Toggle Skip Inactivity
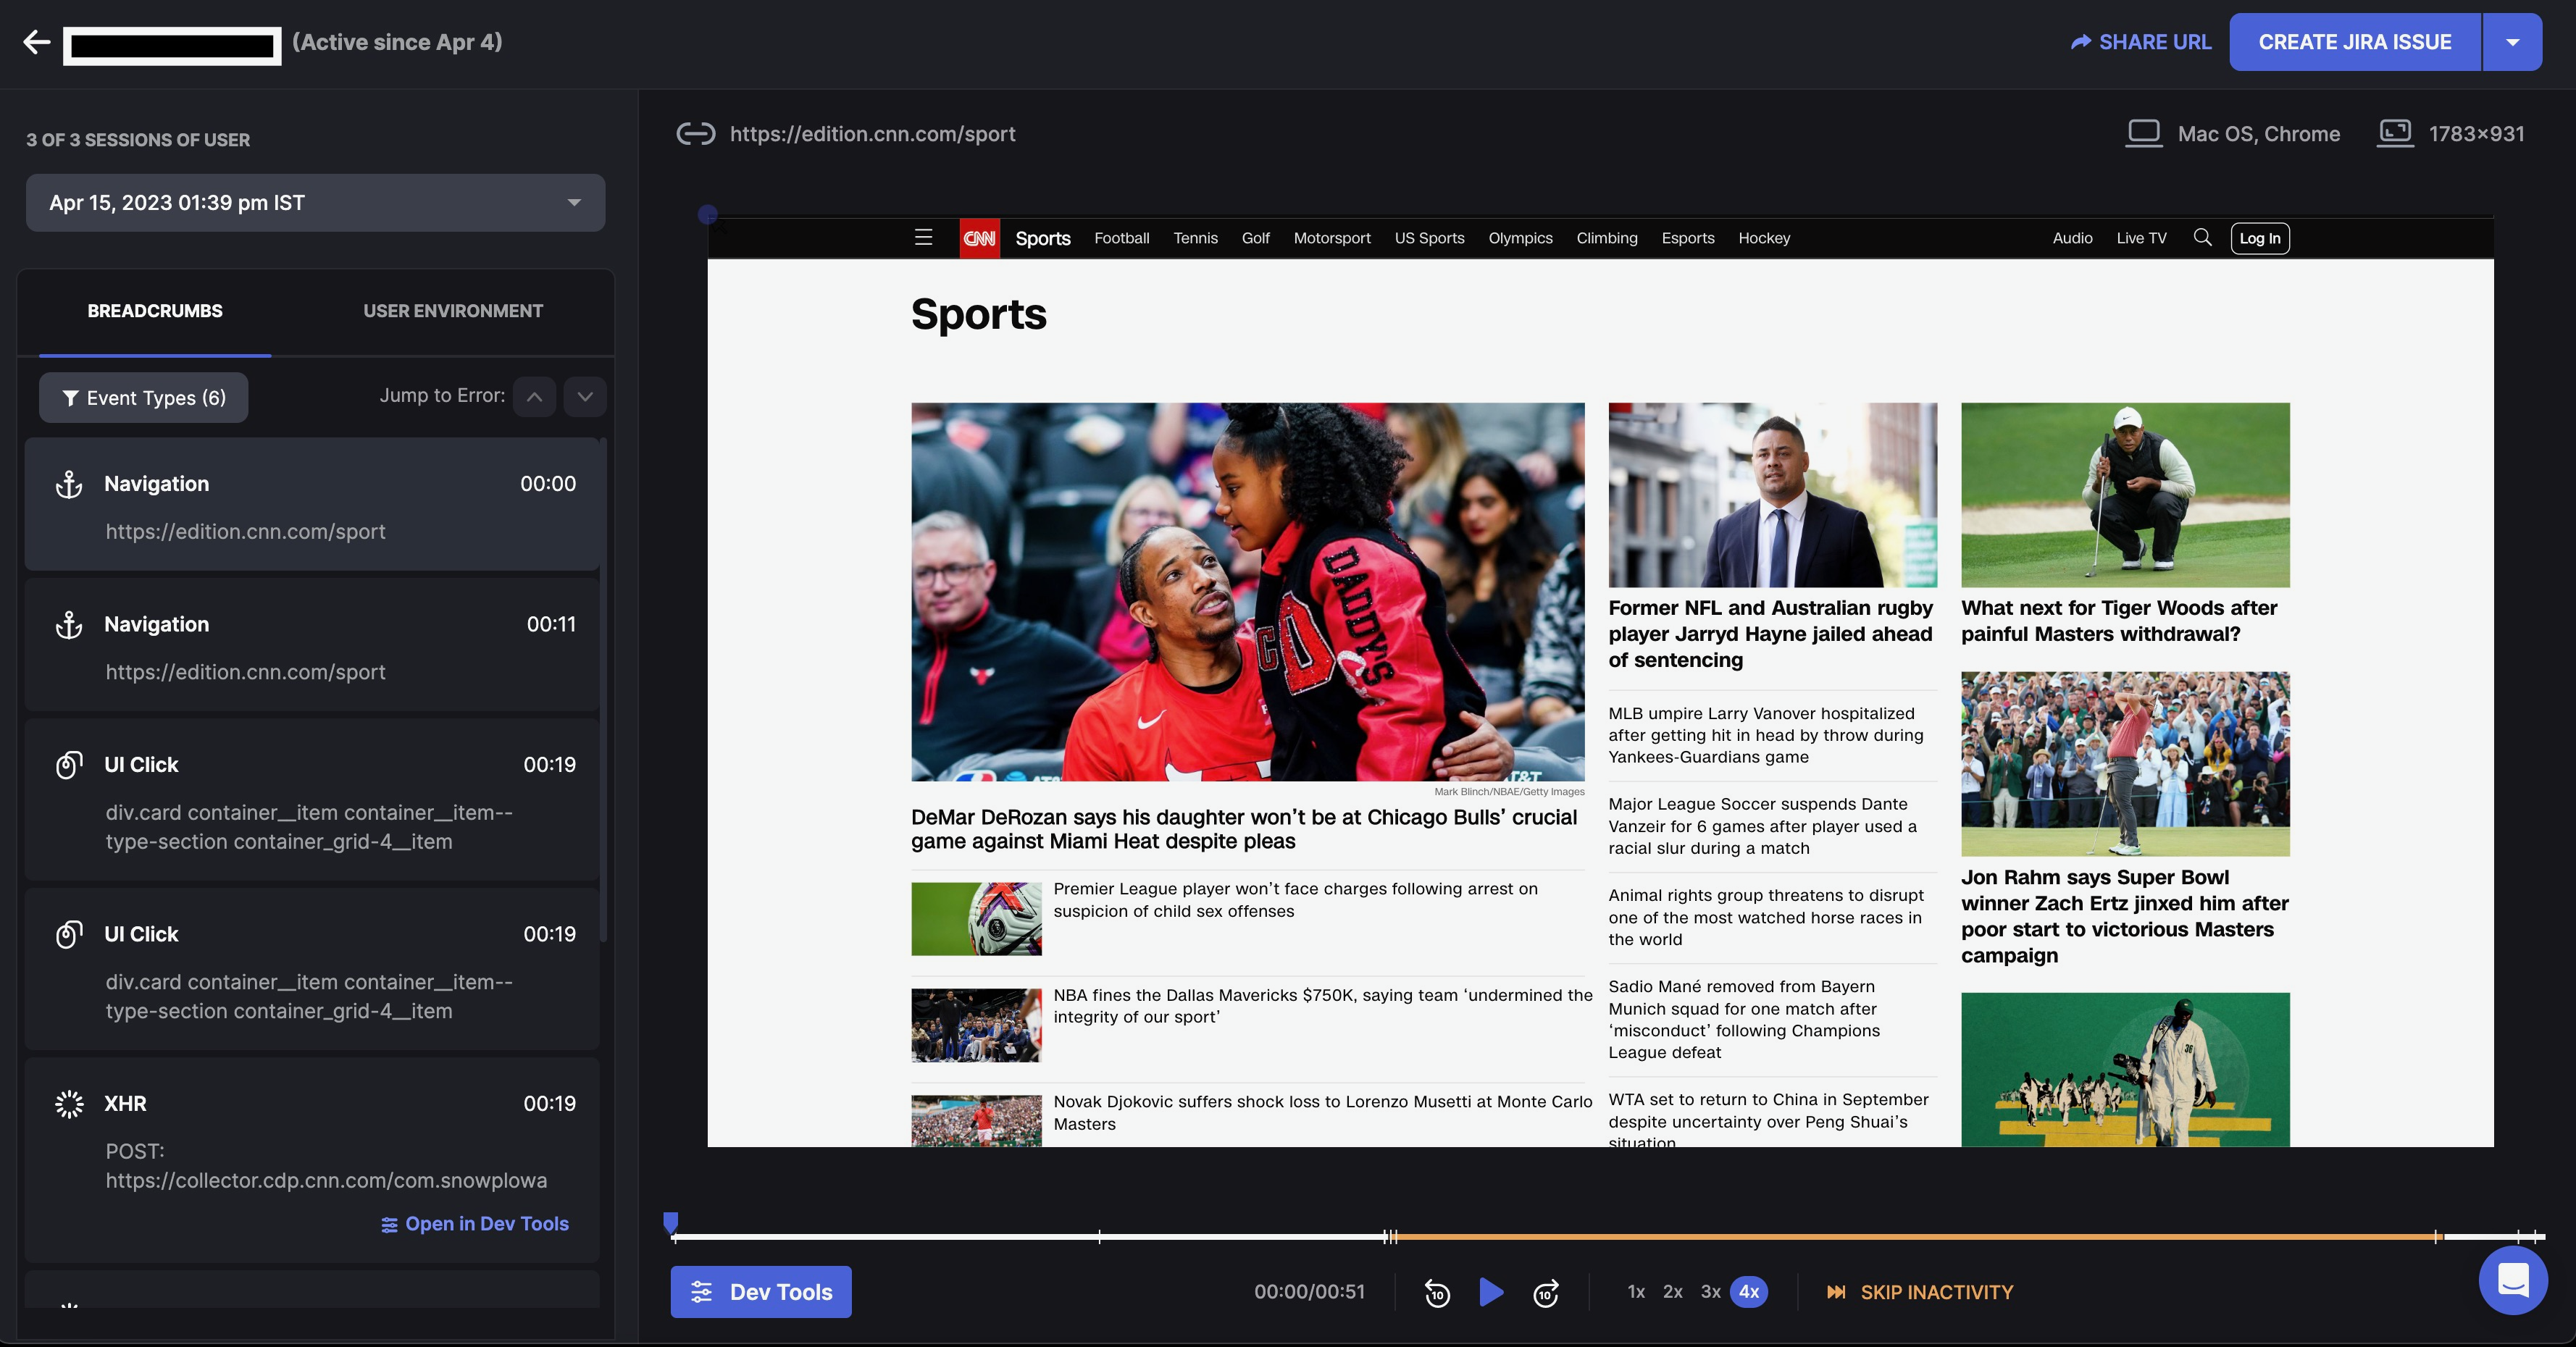Screen dimensions: 2576x1347 [1920, 1292]
